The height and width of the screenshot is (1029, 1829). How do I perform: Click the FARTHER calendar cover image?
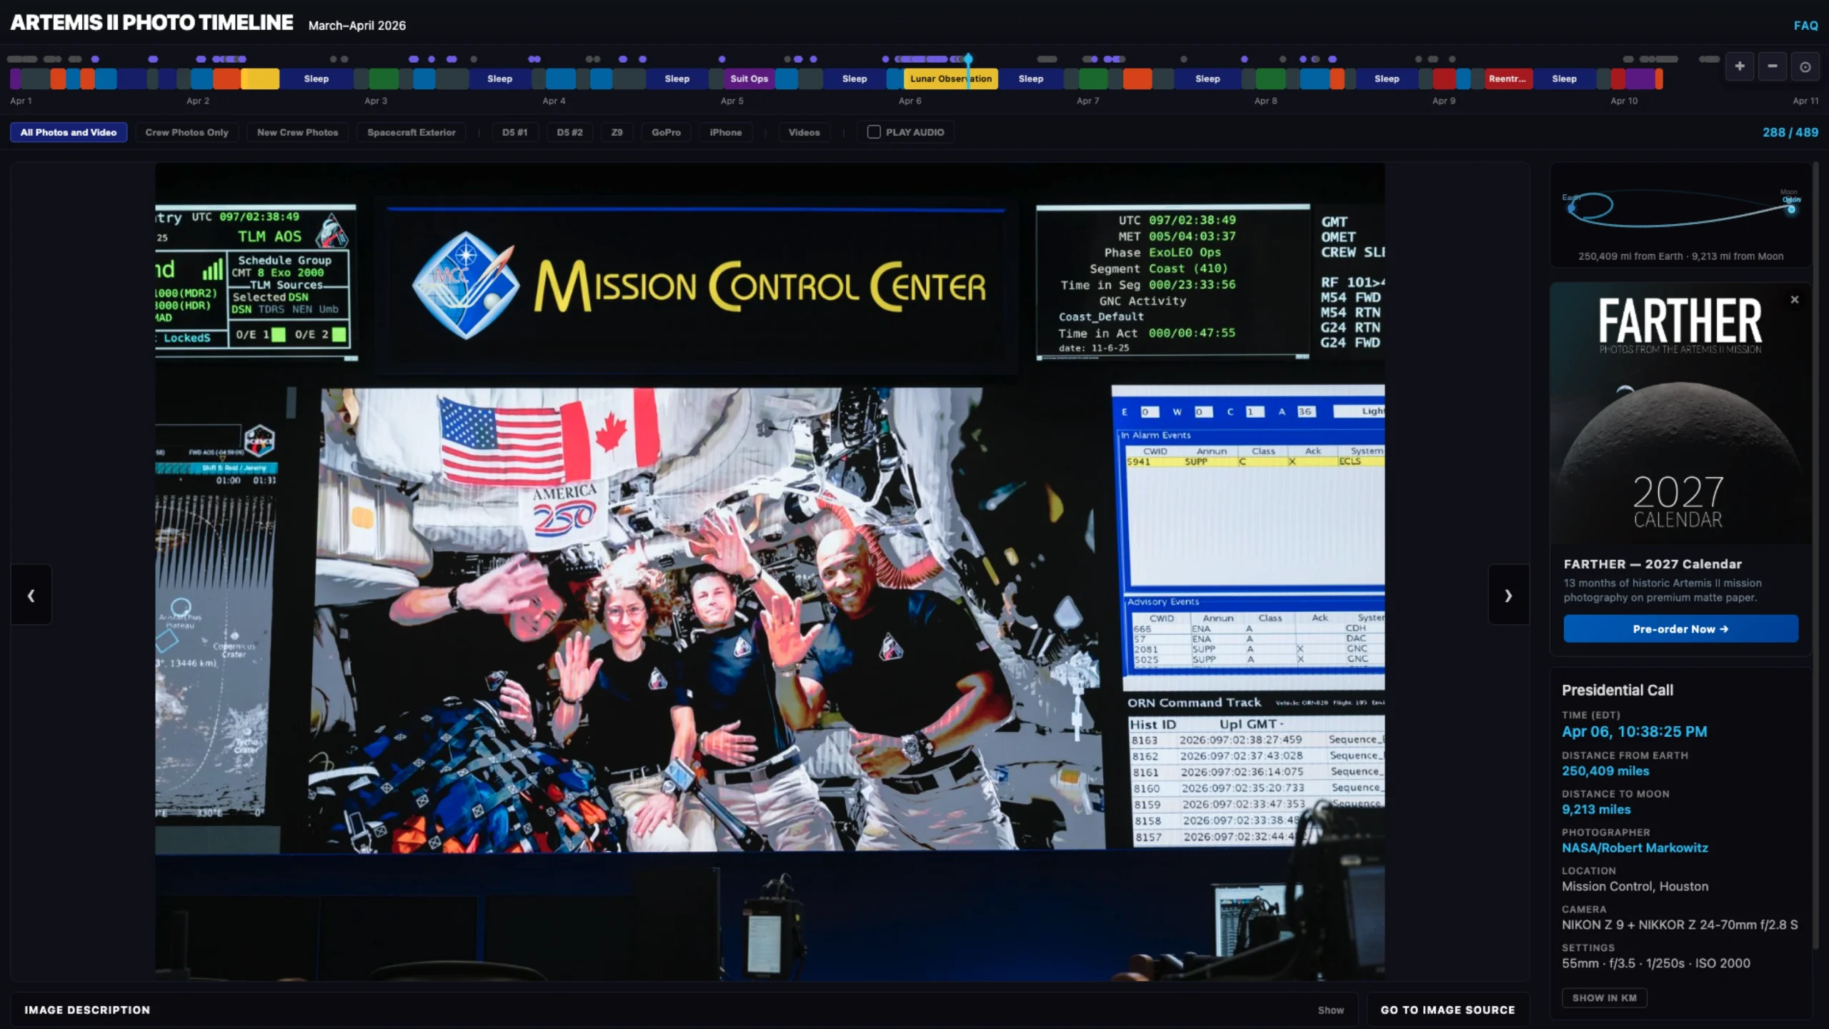[x=1680, y=413]
